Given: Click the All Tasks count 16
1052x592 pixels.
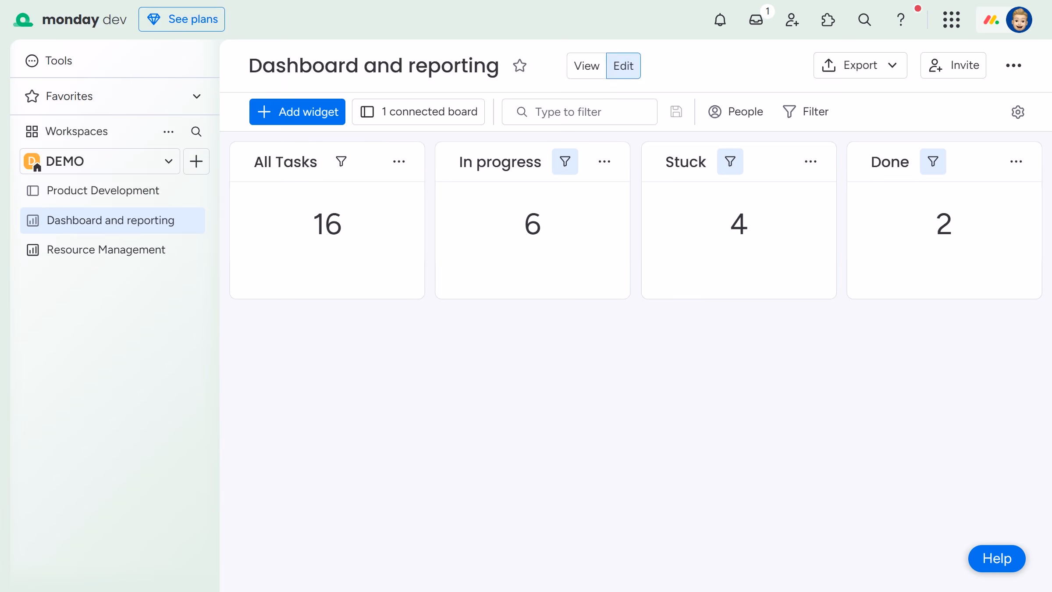Looking at the screenshot, I should click(327, 224).
